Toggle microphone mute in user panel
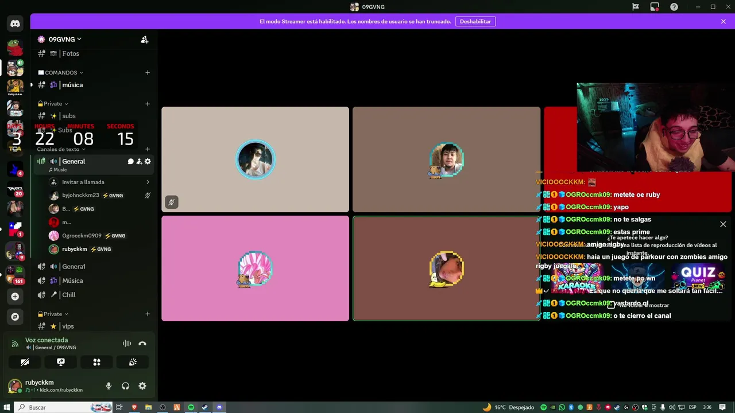Viewport: 735px width, 413px height. (109, 386)
